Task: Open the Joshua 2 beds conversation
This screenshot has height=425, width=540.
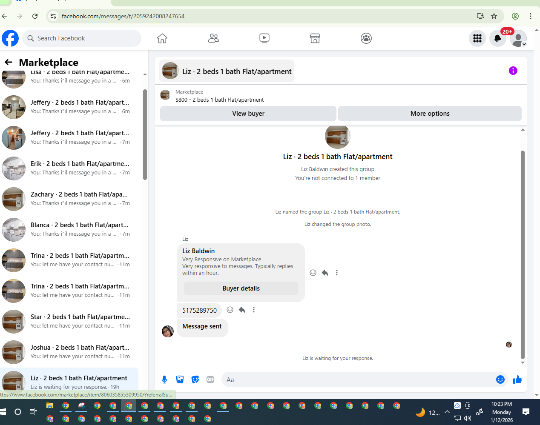Action: point(70,352)
